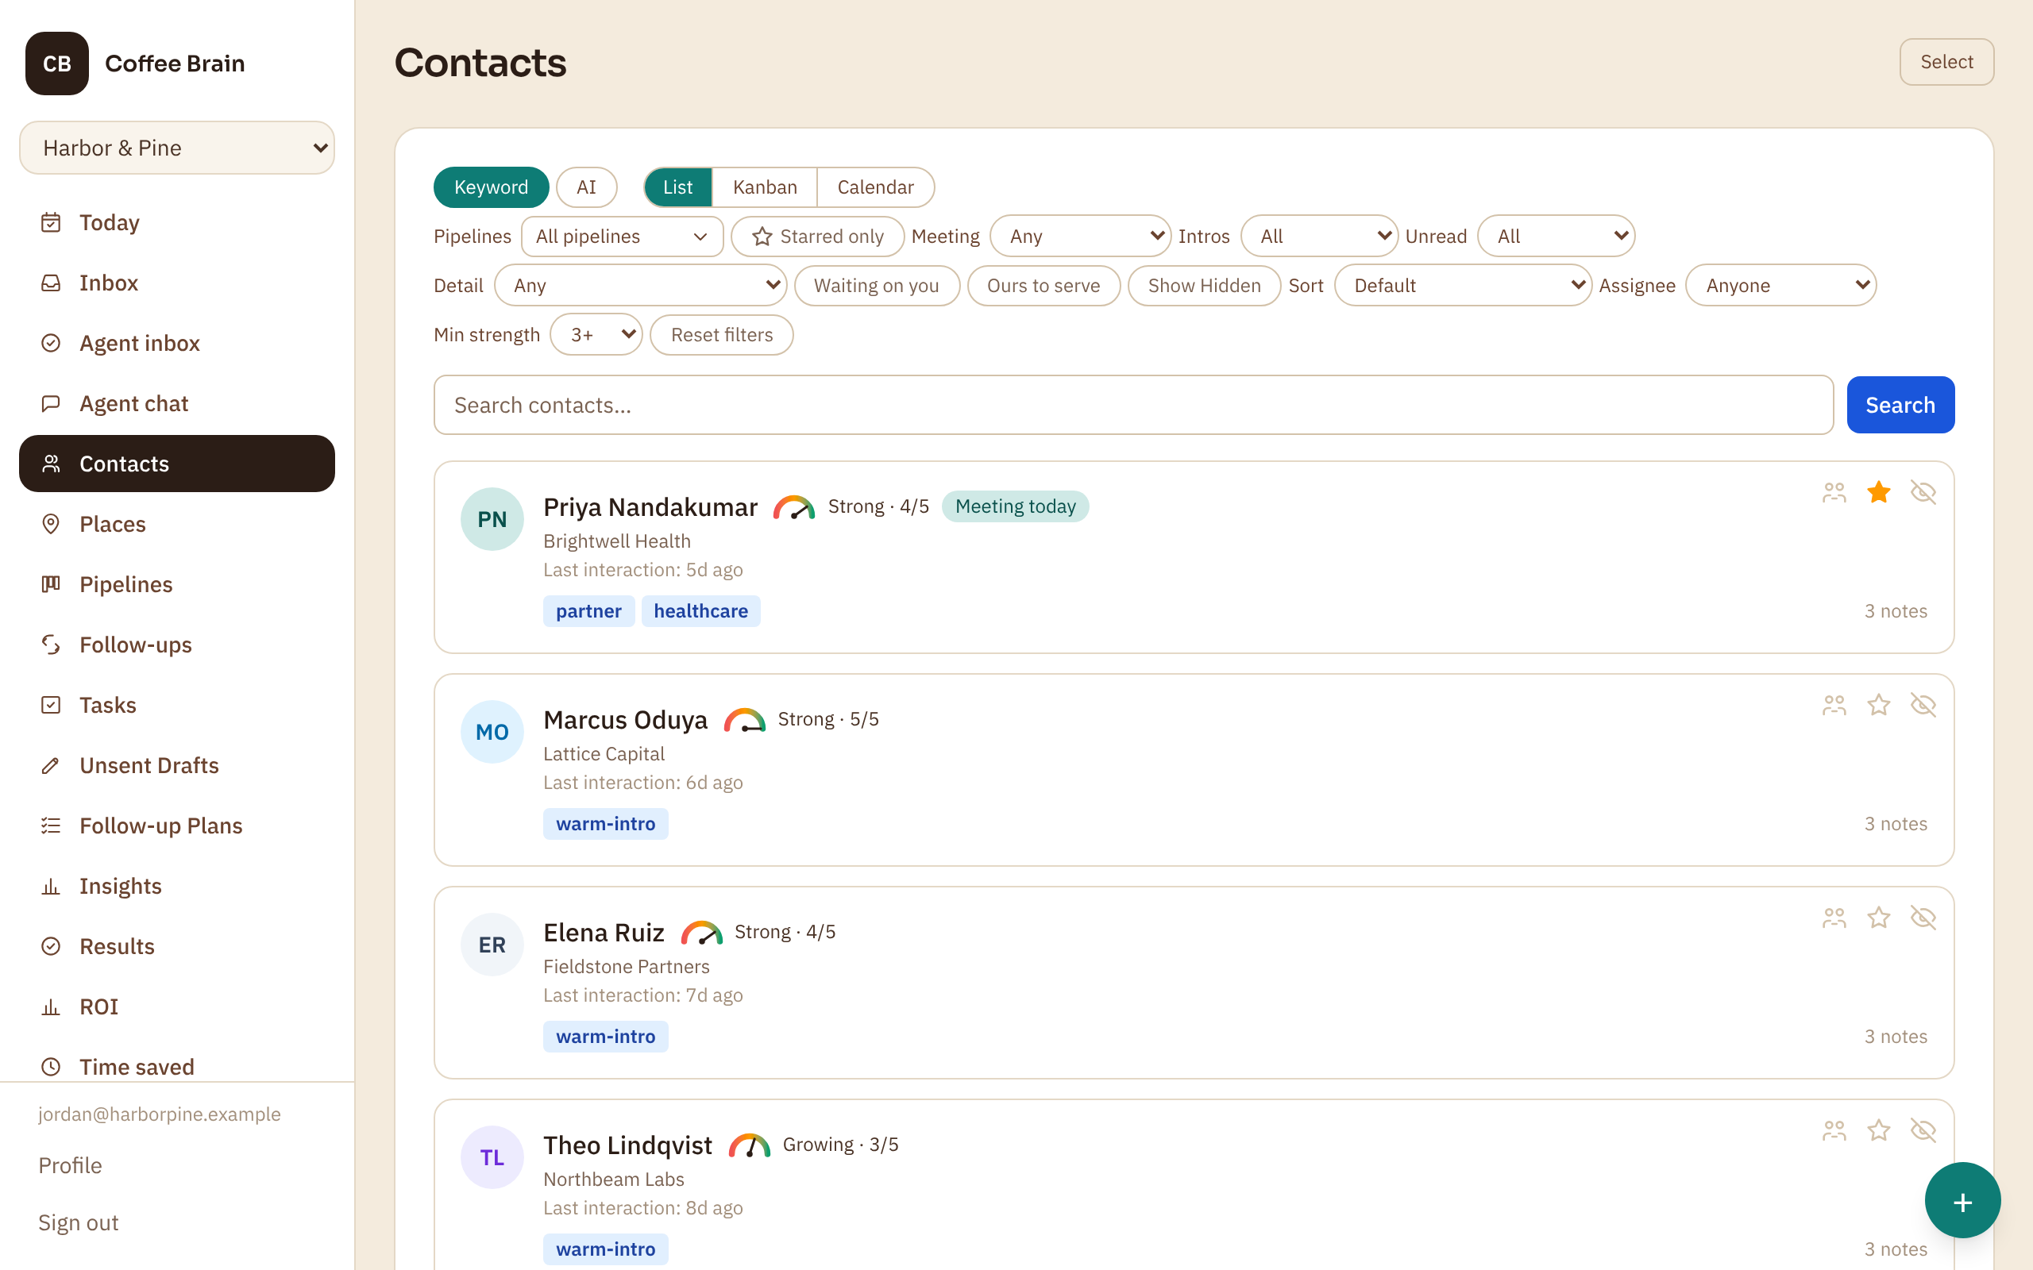Click the Select button at top right
Image resolution: width=2033 pixels, height=1270 pixels.
1946,62
